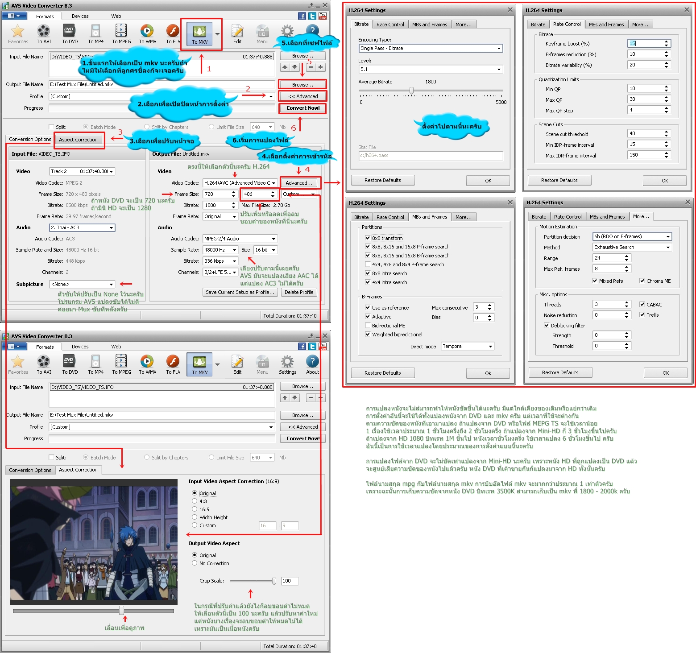Open Level 5.1 dropdown
Screen dimensions: 696x653
pos(431,69)
